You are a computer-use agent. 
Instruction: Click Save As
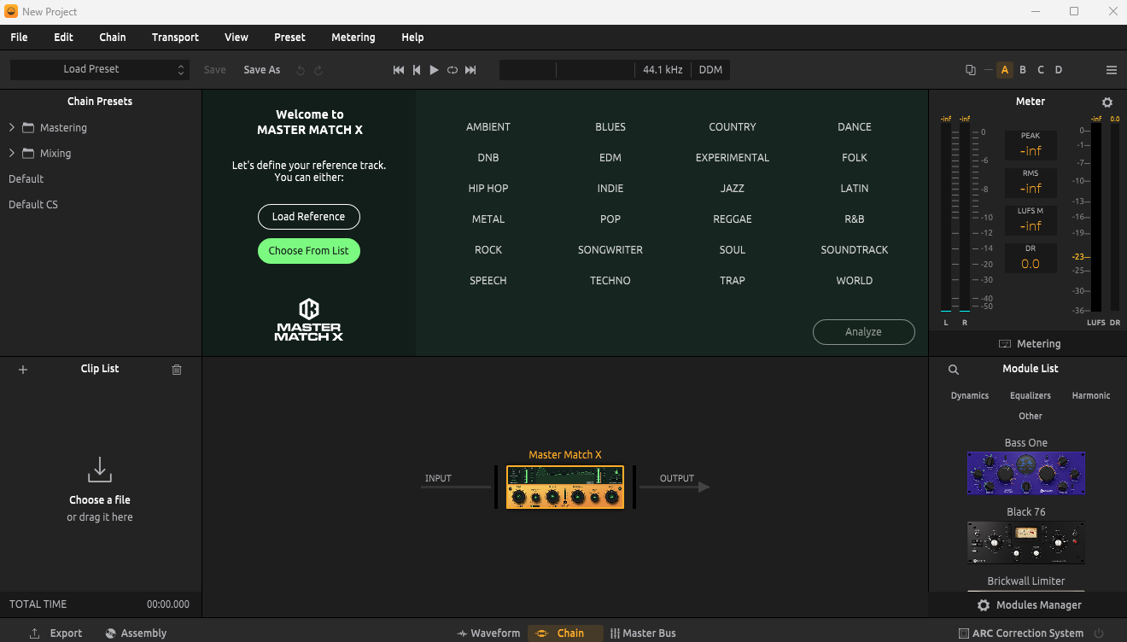(x=262, y=70)
